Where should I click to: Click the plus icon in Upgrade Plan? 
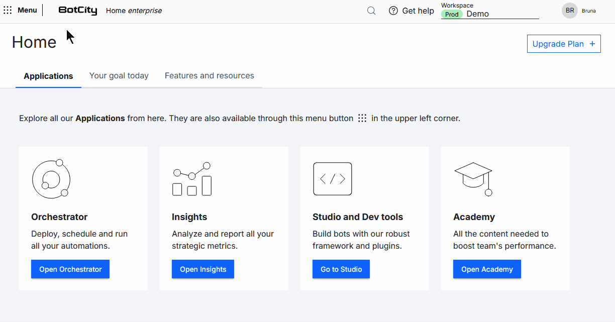pyautogui.click(x=592, y=44)
